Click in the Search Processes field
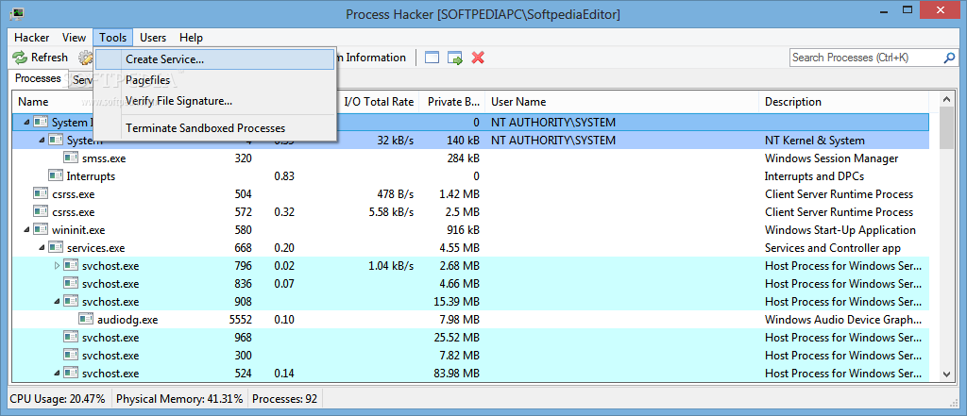 [867, 58]
